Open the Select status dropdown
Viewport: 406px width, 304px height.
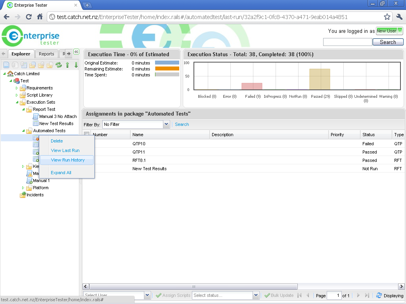tap(256, 295)
